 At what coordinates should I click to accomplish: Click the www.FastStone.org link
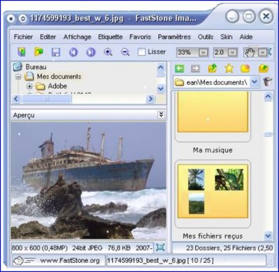[x=70, y=261]
